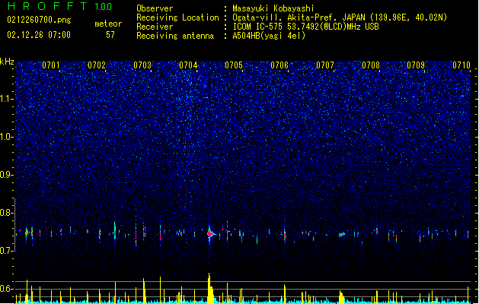This screenshot has width=479, height=304.
Task: Click the 'meteor' label
Action: (108, 24)
